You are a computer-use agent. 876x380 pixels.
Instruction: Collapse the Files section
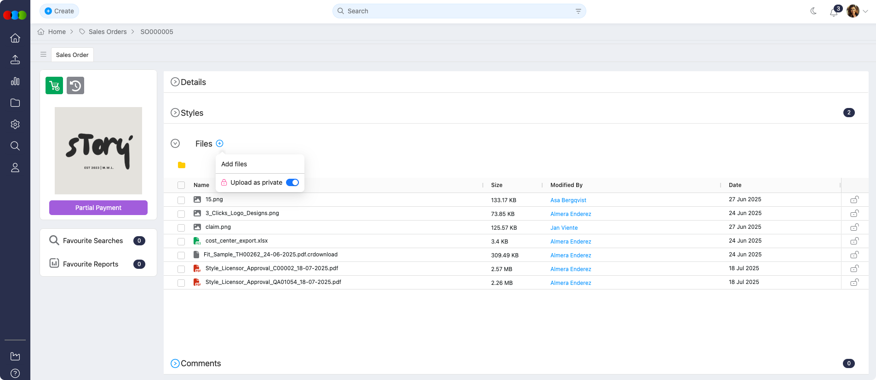pos(175,143)
